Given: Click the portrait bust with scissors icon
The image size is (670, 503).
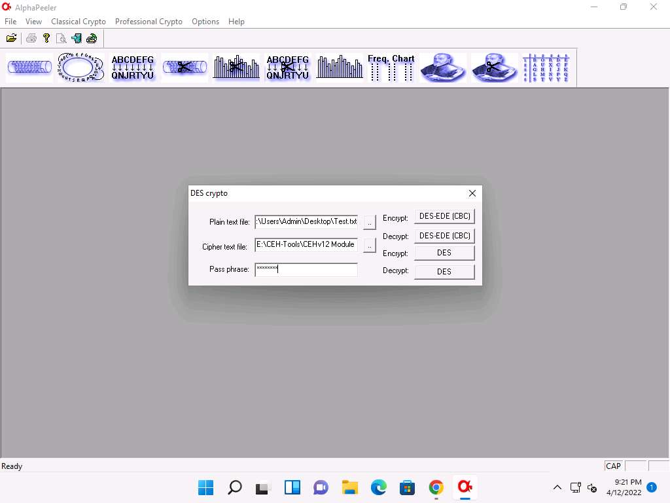Looking at the screenshot, I should 495,67.
